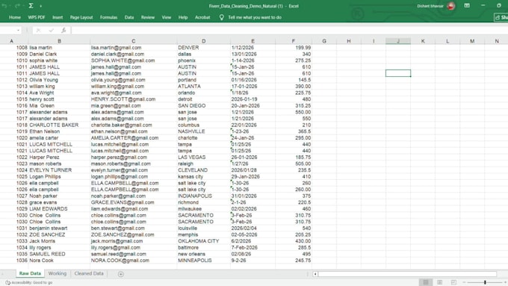Open the Page Layout tab
The image size is (508, 286).
(81, 17)
